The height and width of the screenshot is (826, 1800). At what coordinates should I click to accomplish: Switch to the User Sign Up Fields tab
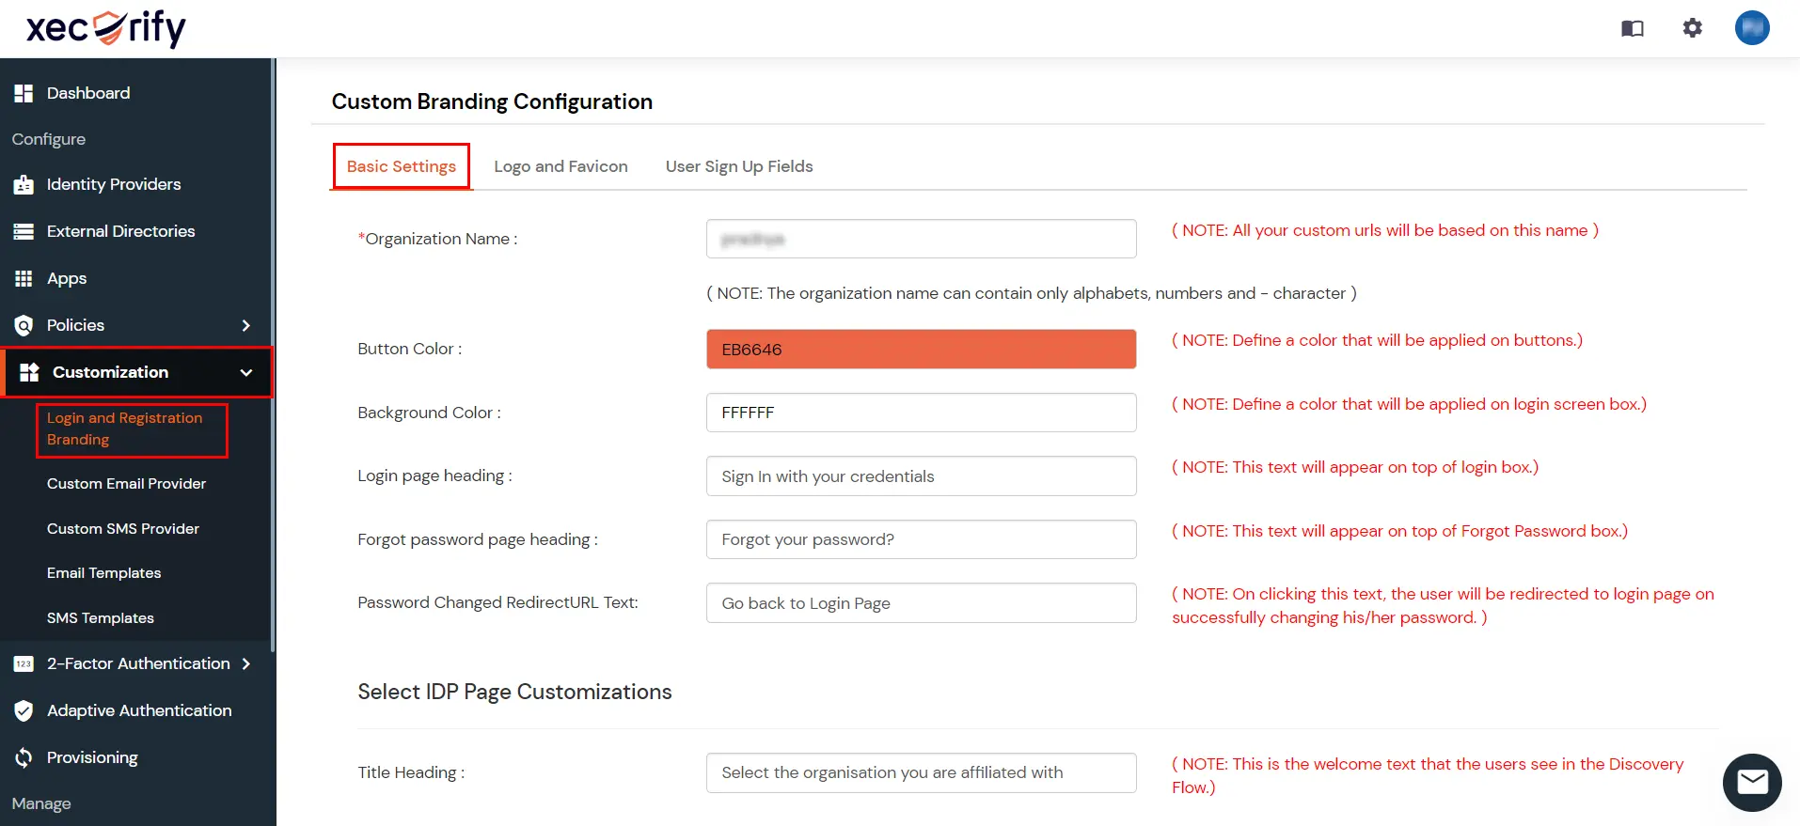[739, 166]
